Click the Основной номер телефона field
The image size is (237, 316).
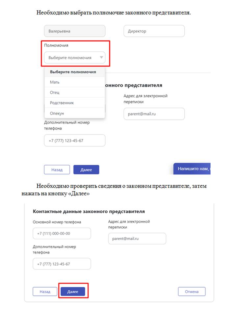click(x=62, y=233)
